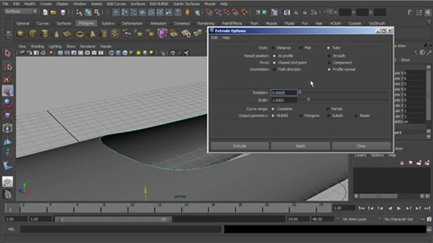Click the play forward button
This screenshot has width=433, height=243.
pos(399,208)
